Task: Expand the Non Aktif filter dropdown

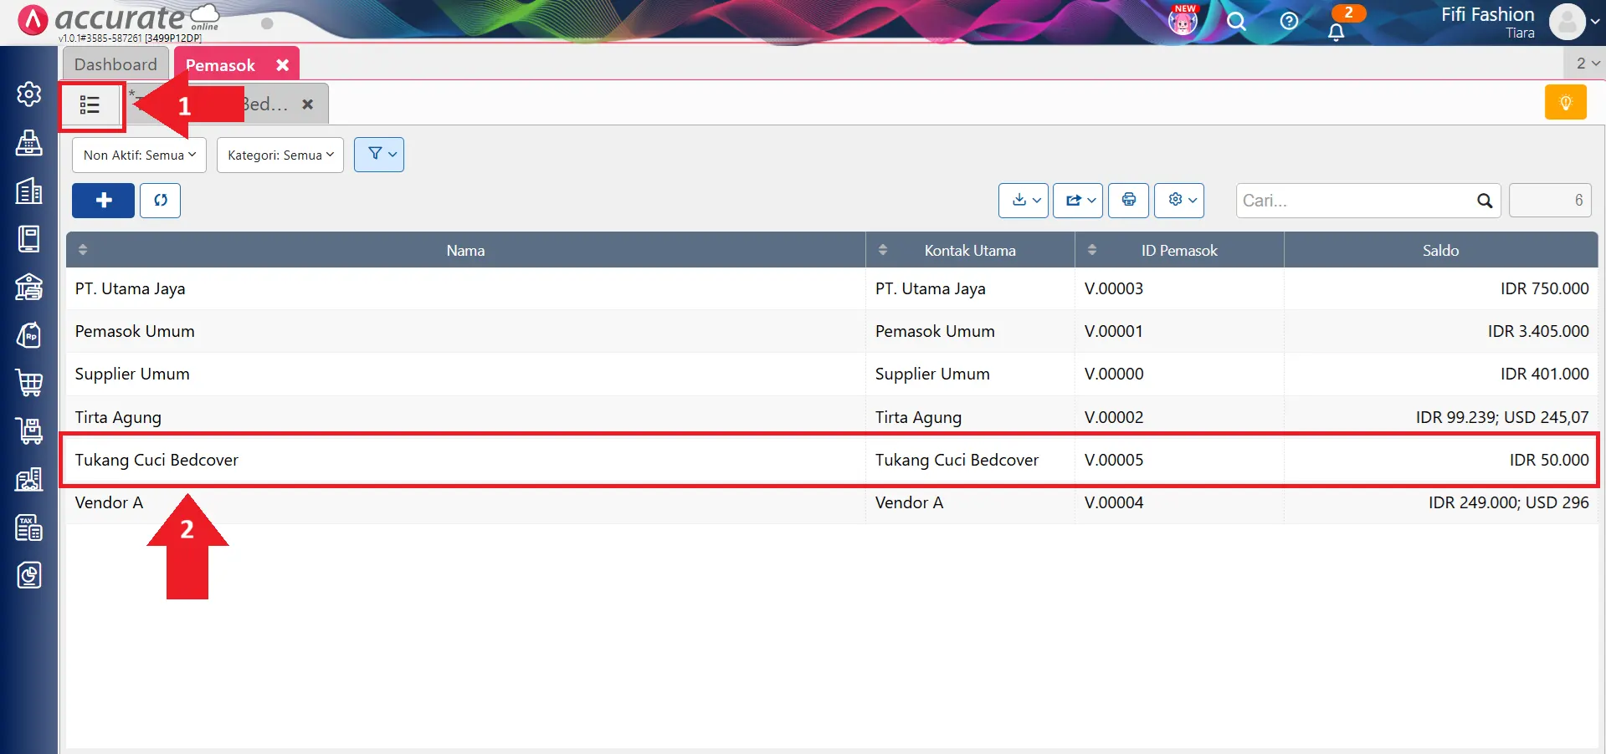Action: tap(139, 155)
